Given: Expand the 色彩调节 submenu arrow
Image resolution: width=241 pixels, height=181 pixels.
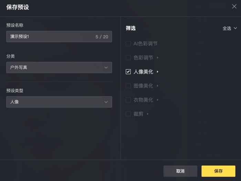Looking at the screenshot, I should point(158,58).
